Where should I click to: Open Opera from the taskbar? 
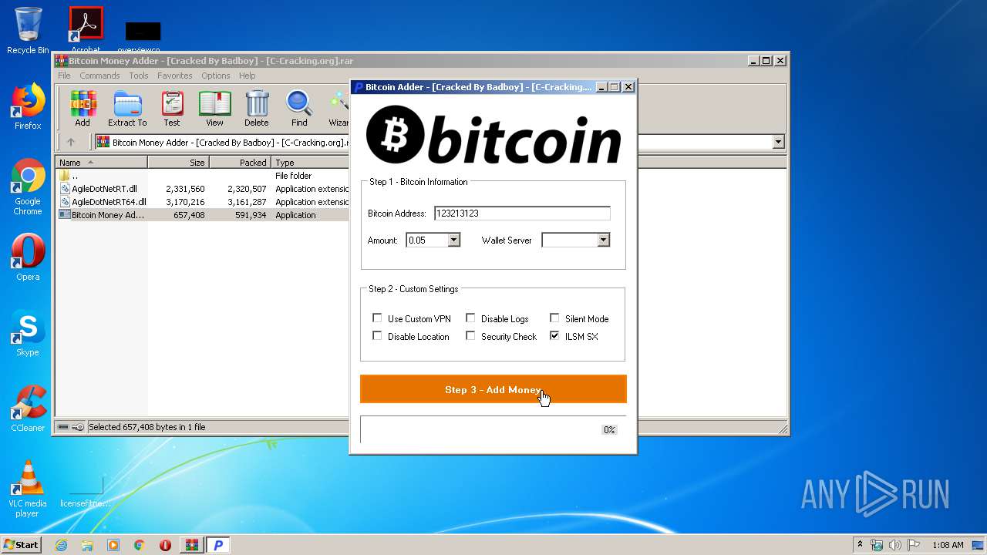tap(165, 545)
